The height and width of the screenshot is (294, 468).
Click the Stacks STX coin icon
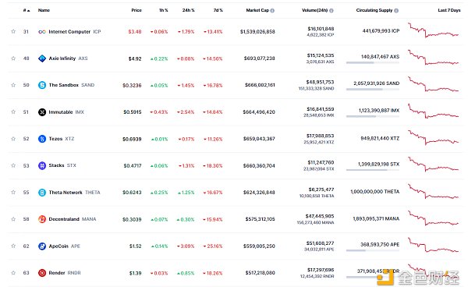click(42, 165)
